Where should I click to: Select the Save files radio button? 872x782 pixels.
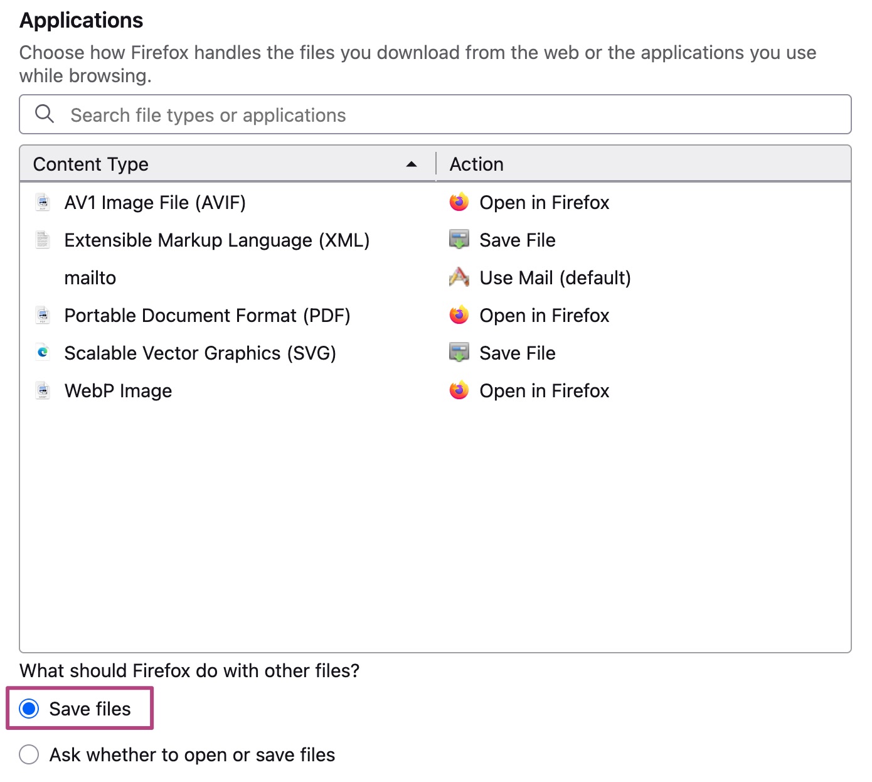pyautogui.click(x=29, y=709)
